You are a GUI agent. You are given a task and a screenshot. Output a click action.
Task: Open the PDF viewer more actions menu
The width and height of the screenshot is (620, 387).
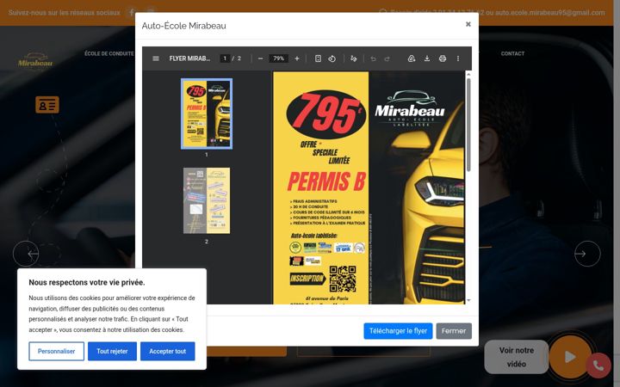(x=458, y=58)
